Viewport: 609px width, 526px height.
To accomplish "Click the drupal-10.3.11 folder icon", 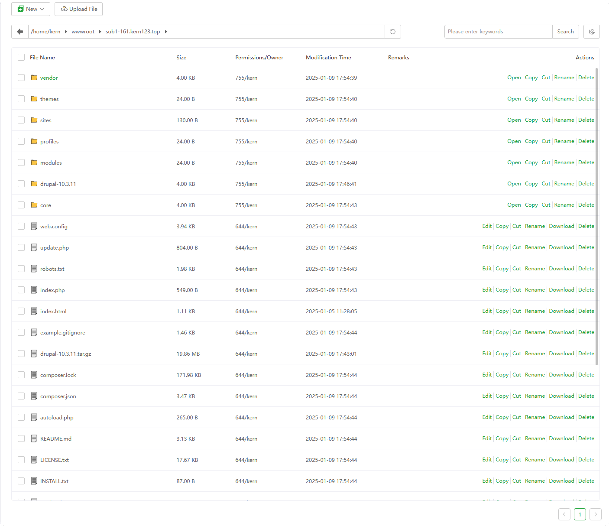I will (34, 184).
